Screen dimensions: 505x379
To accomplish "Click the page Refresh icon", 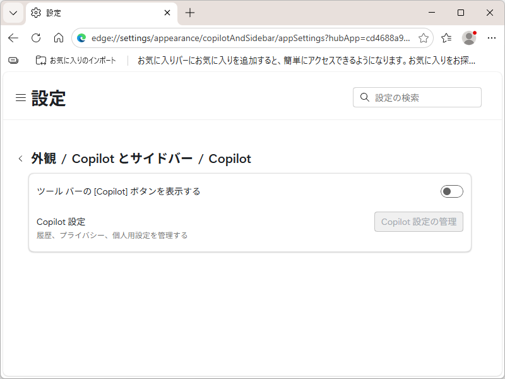I will pos(35,38).
